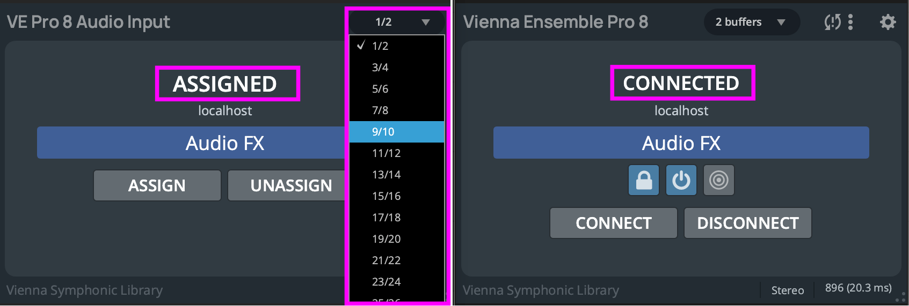The width and height of the screenshot is (909, 306).
Task: Click the sync warning icon
Action: pos(832,22)
